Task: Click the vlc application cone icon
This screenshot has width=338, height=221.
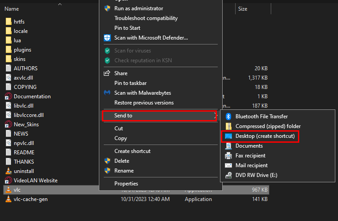Action: coord(8,190)
